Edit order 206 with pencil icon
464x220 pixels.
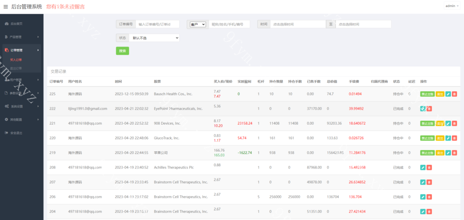423,197
